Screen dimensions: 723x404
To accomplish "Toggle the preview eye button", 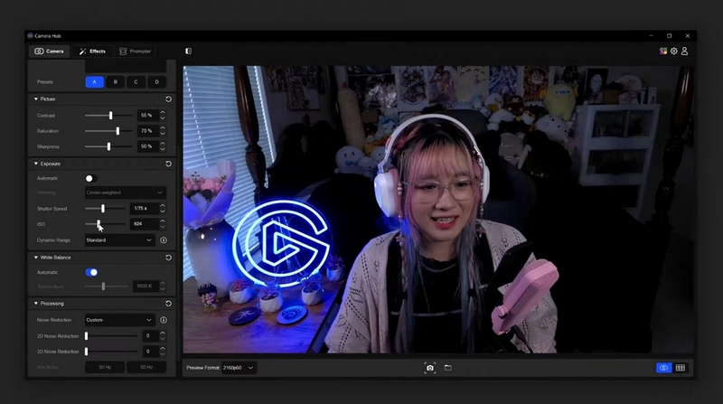I will pos(664,368).
